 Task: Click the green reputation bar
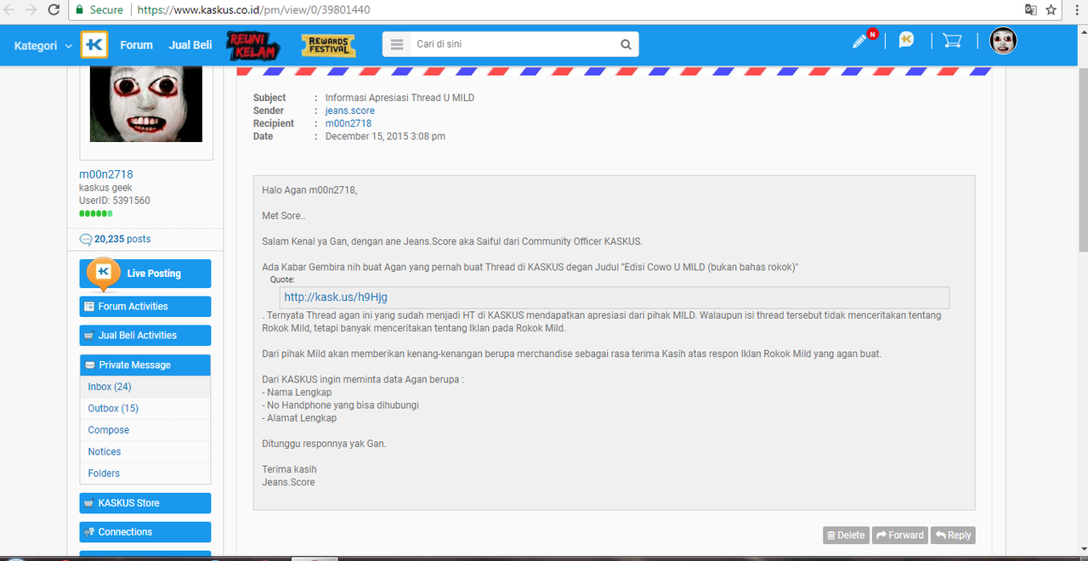96,213
